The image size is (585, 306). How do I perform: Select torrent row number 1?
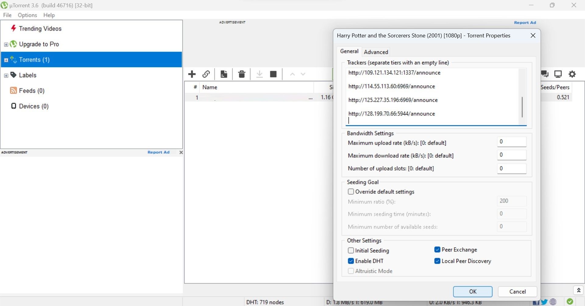click(259, 97)
